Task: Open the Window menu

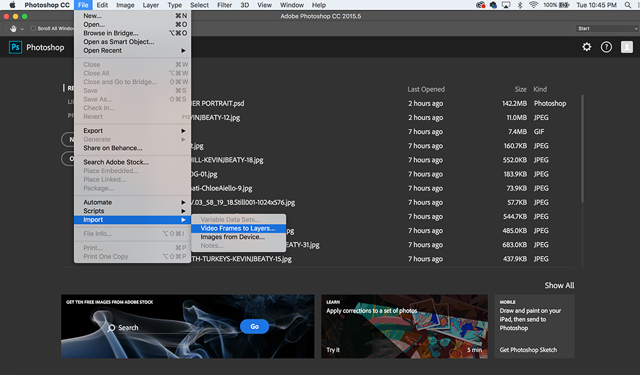Action: click(x=292, y=5)
